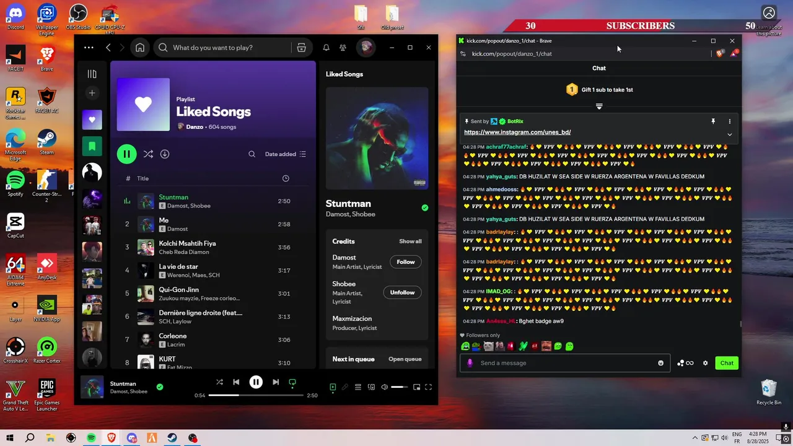Open pinned Instagram unes_bd link
The width and height of the screenshot is (793, 446).
click(x=517, y=133)
